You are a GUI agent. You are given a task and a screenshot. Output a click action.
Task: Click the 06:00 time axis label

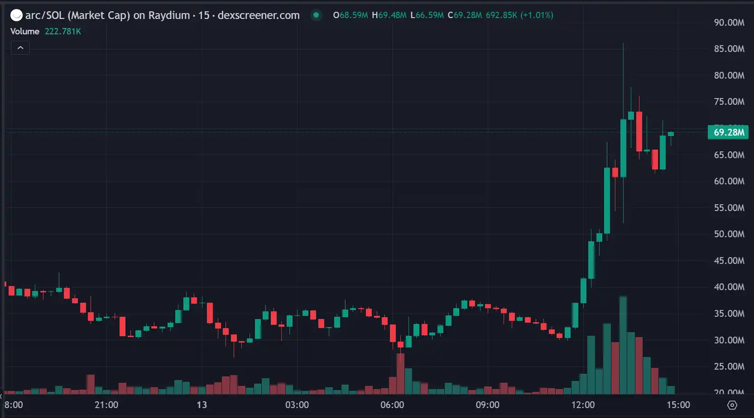click(392, 405)
